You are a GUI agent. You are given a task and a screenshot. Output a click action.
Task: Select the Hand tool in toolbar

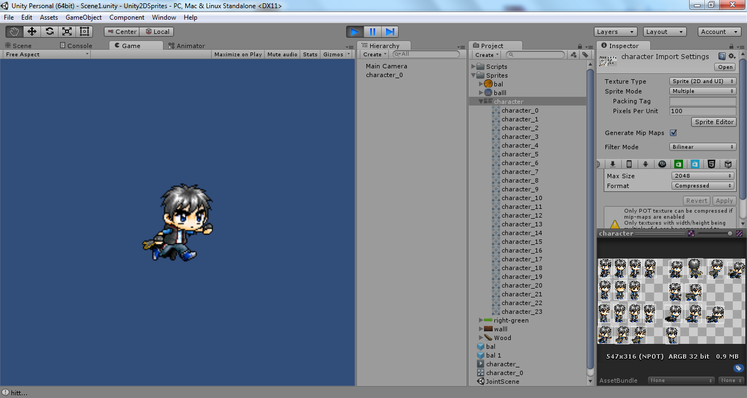click(x=14, y=32)
